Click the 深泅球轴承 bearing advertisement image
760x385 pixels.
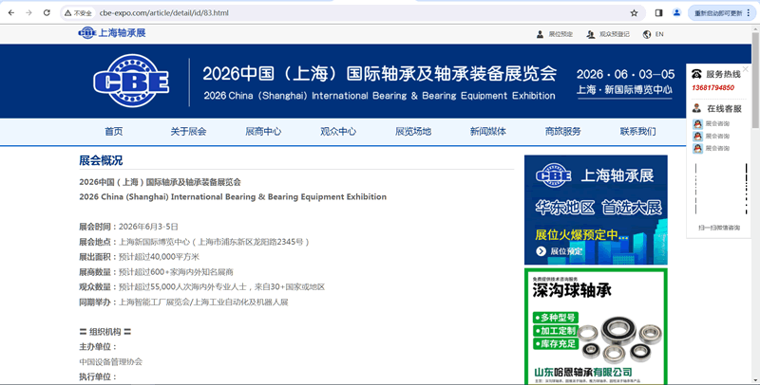coord(596,325)
